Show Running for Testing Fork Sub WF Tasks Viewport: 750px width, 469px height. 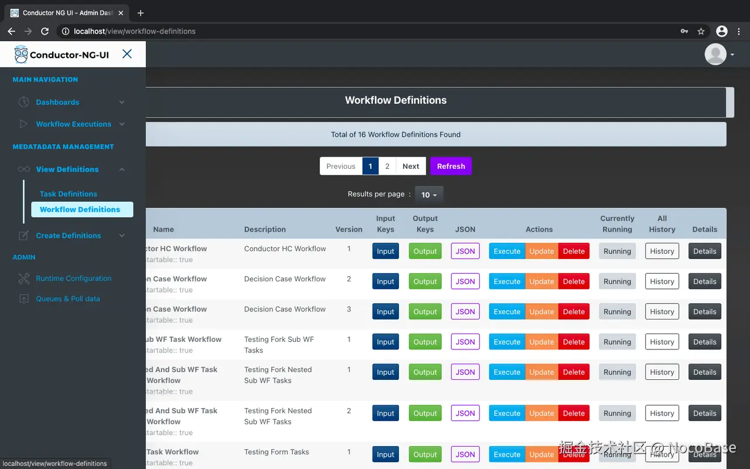click(617, 342)
